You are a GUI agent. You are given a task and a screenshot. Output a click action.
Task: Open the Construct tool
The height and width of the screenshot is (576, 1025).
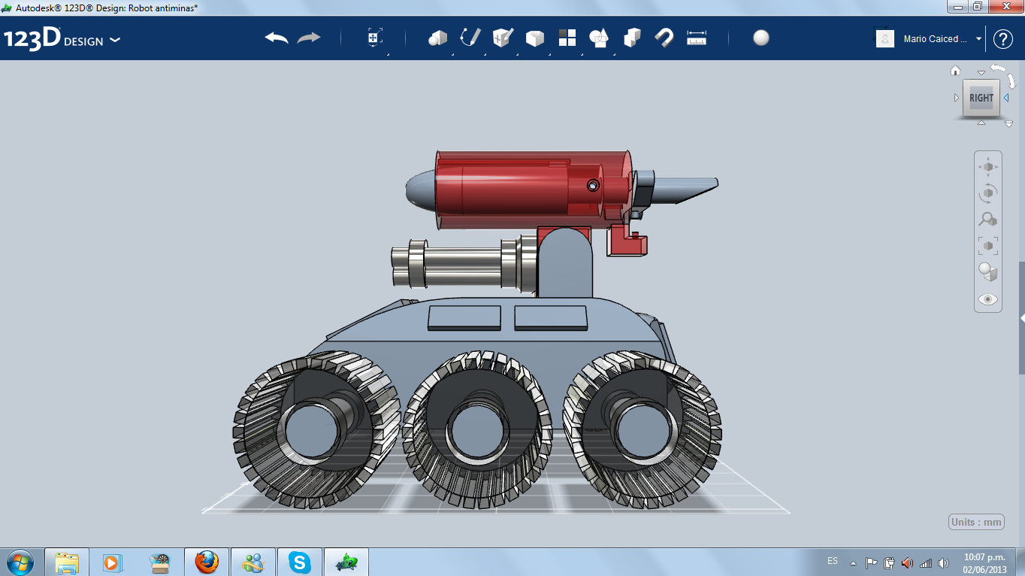503,38
